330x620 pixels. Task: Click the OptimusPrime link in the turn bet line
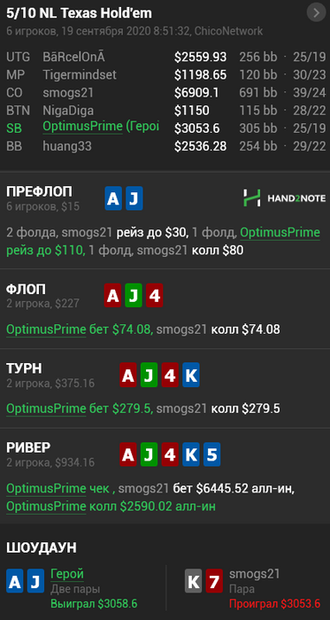point(46,409)
